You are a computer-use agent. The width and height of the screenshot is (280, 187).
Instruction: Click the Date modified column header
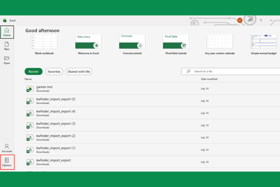209,79
